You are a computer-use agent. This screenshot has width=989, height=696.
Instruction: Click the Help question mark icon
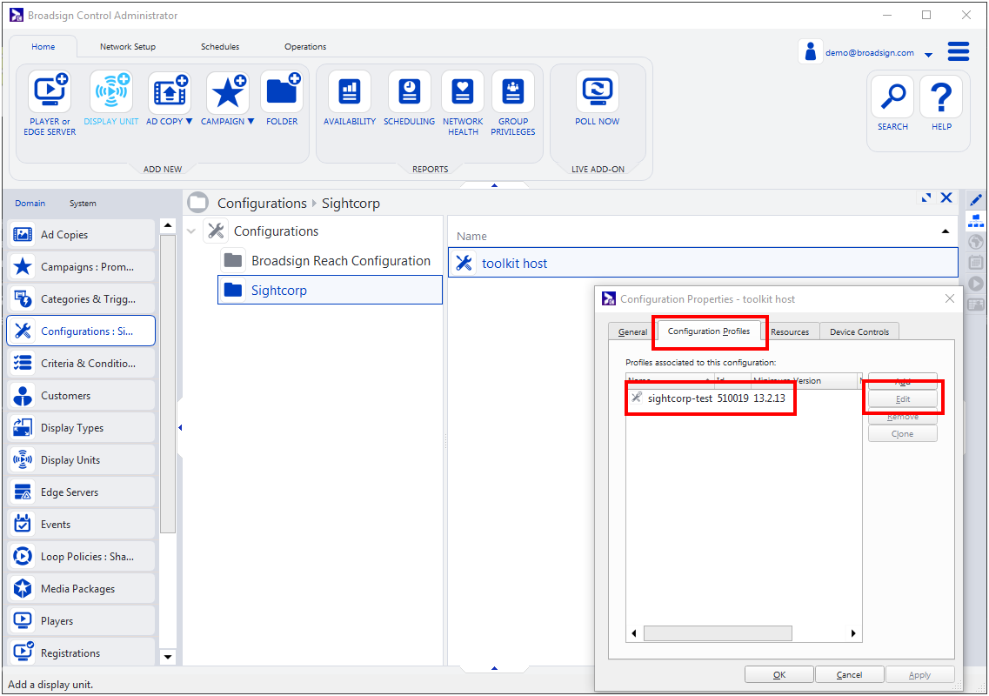941,97
